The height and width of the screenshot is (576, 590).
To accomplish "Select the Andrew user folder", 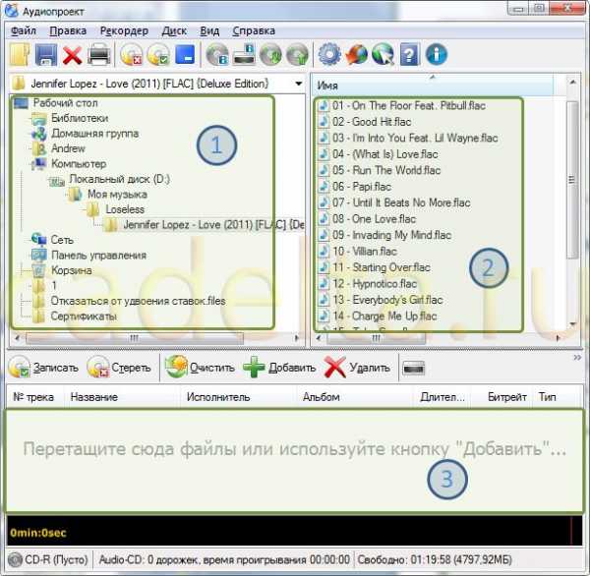I will pyautogui.click(x=68, y=149).
